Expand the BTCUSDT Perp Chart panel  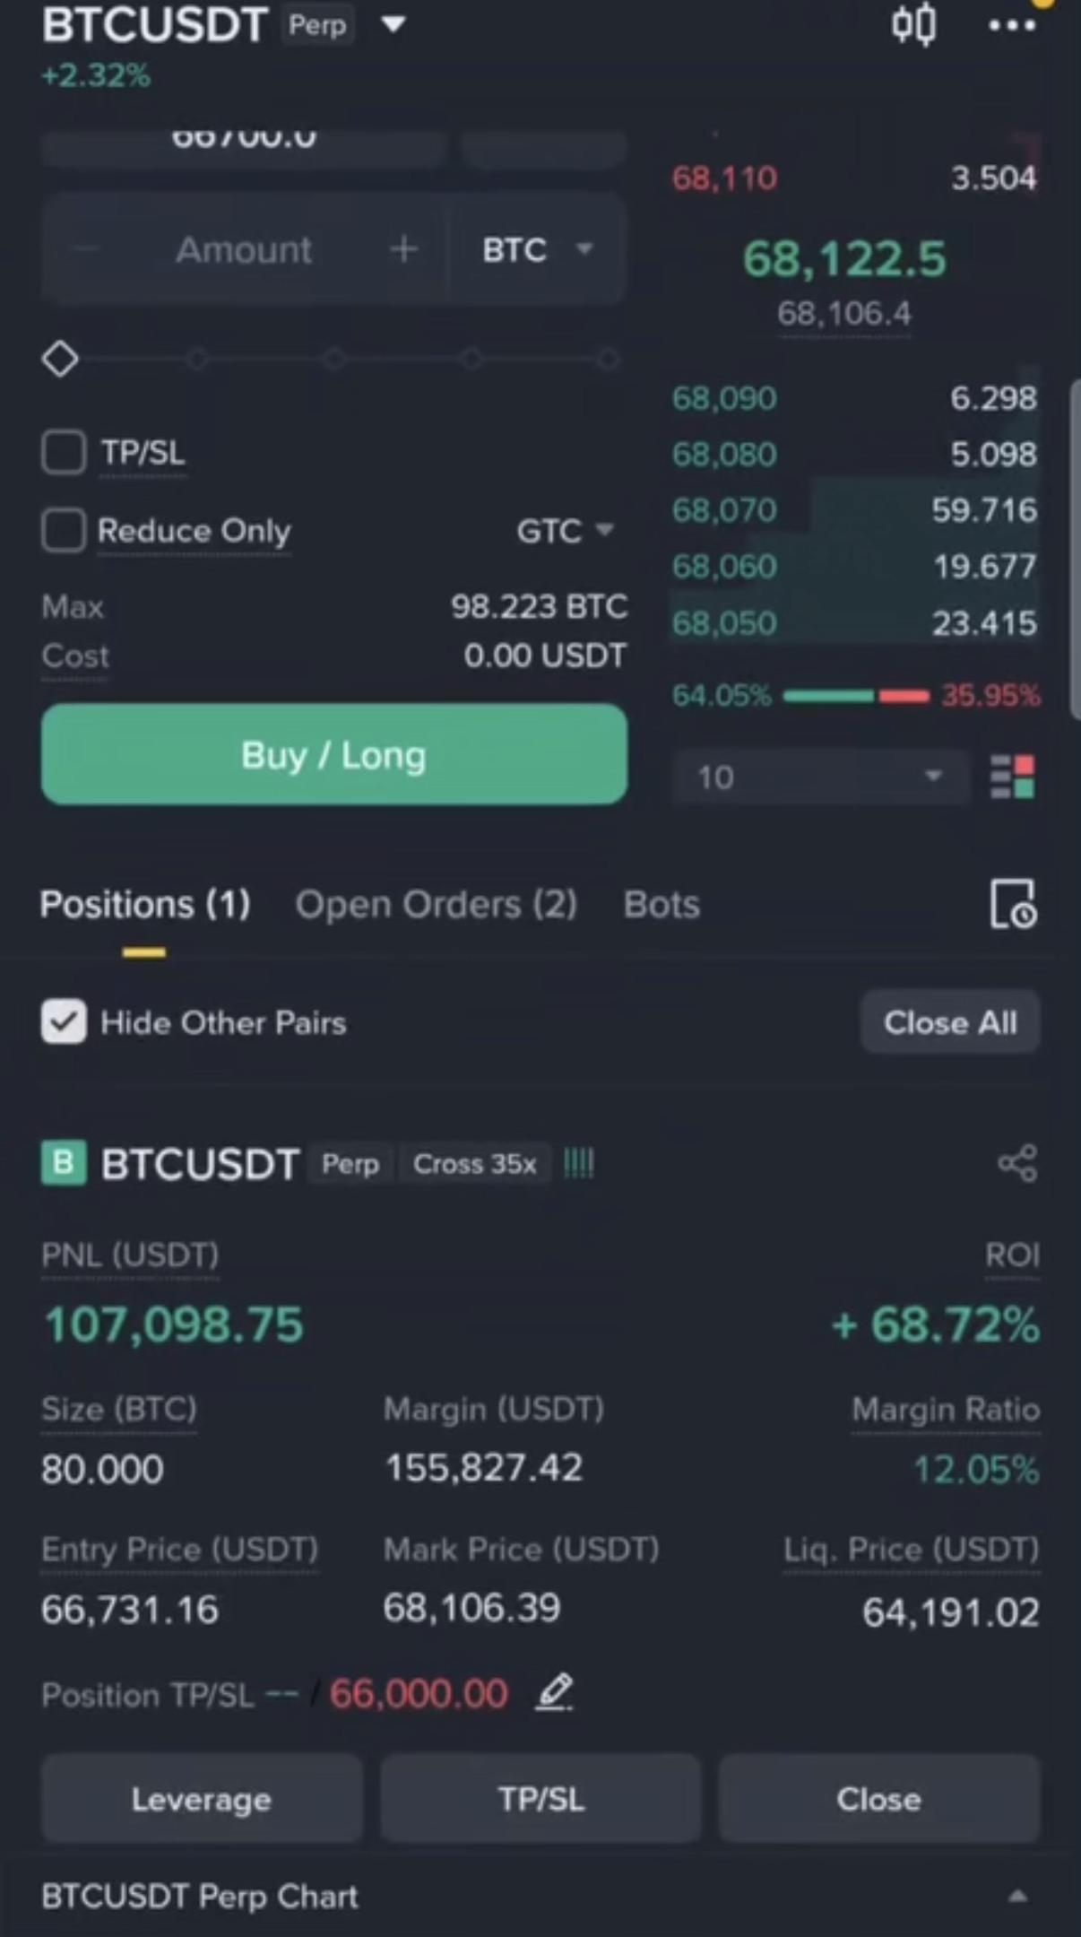pyautogui.click(x=1016, y=1896)
